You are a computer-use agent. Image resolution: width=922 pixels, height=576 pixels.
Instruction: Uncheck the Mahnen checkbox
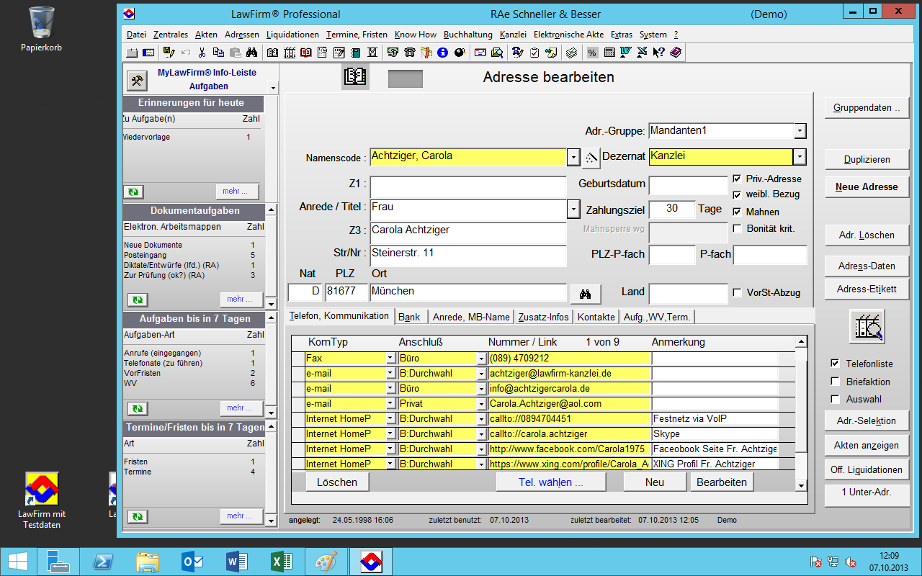click(737, 212)
